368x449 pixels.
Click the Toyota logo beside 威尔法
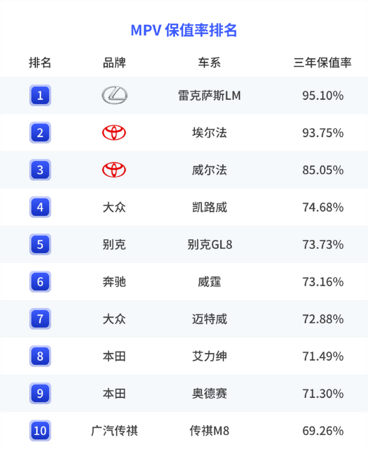tap(114, 170)
